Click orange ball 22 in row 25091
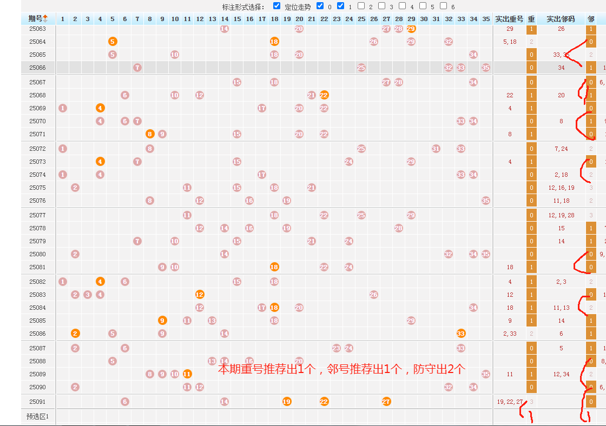The width and height of the screenshot is (606, 426). click(324, 402)
